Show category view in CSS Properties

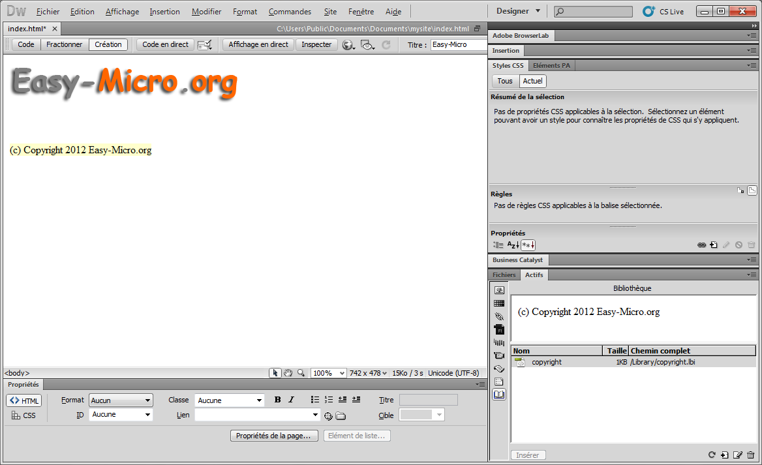tap(498, 245)
